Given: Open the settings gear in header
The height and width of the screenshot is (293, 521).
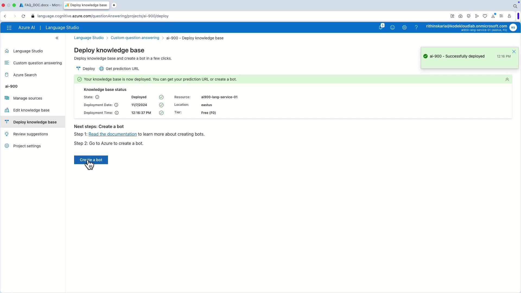Looking at the screenshot, I should coord(404,28).
